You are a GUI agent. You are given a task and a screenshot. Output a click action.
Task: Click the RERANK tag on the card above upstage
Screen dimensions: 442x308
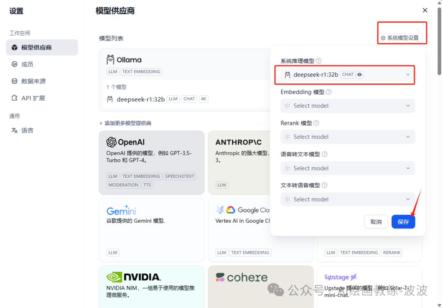coord(392,252)
